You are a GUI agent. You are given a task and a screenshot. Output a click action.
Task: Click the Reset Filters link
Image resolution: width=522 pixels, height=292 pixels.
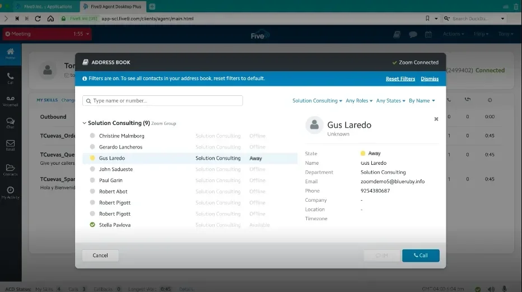point(400,79)
